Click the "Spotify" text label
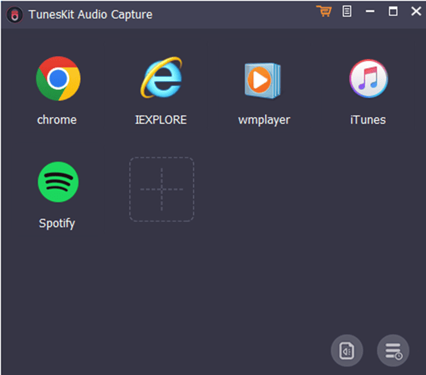Image resolution: width=426 pixels, height=375 pixels. point(57,223)
